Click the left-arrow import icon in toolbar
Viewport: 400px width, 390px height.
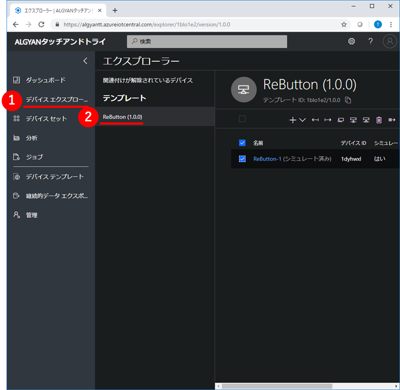315,120
